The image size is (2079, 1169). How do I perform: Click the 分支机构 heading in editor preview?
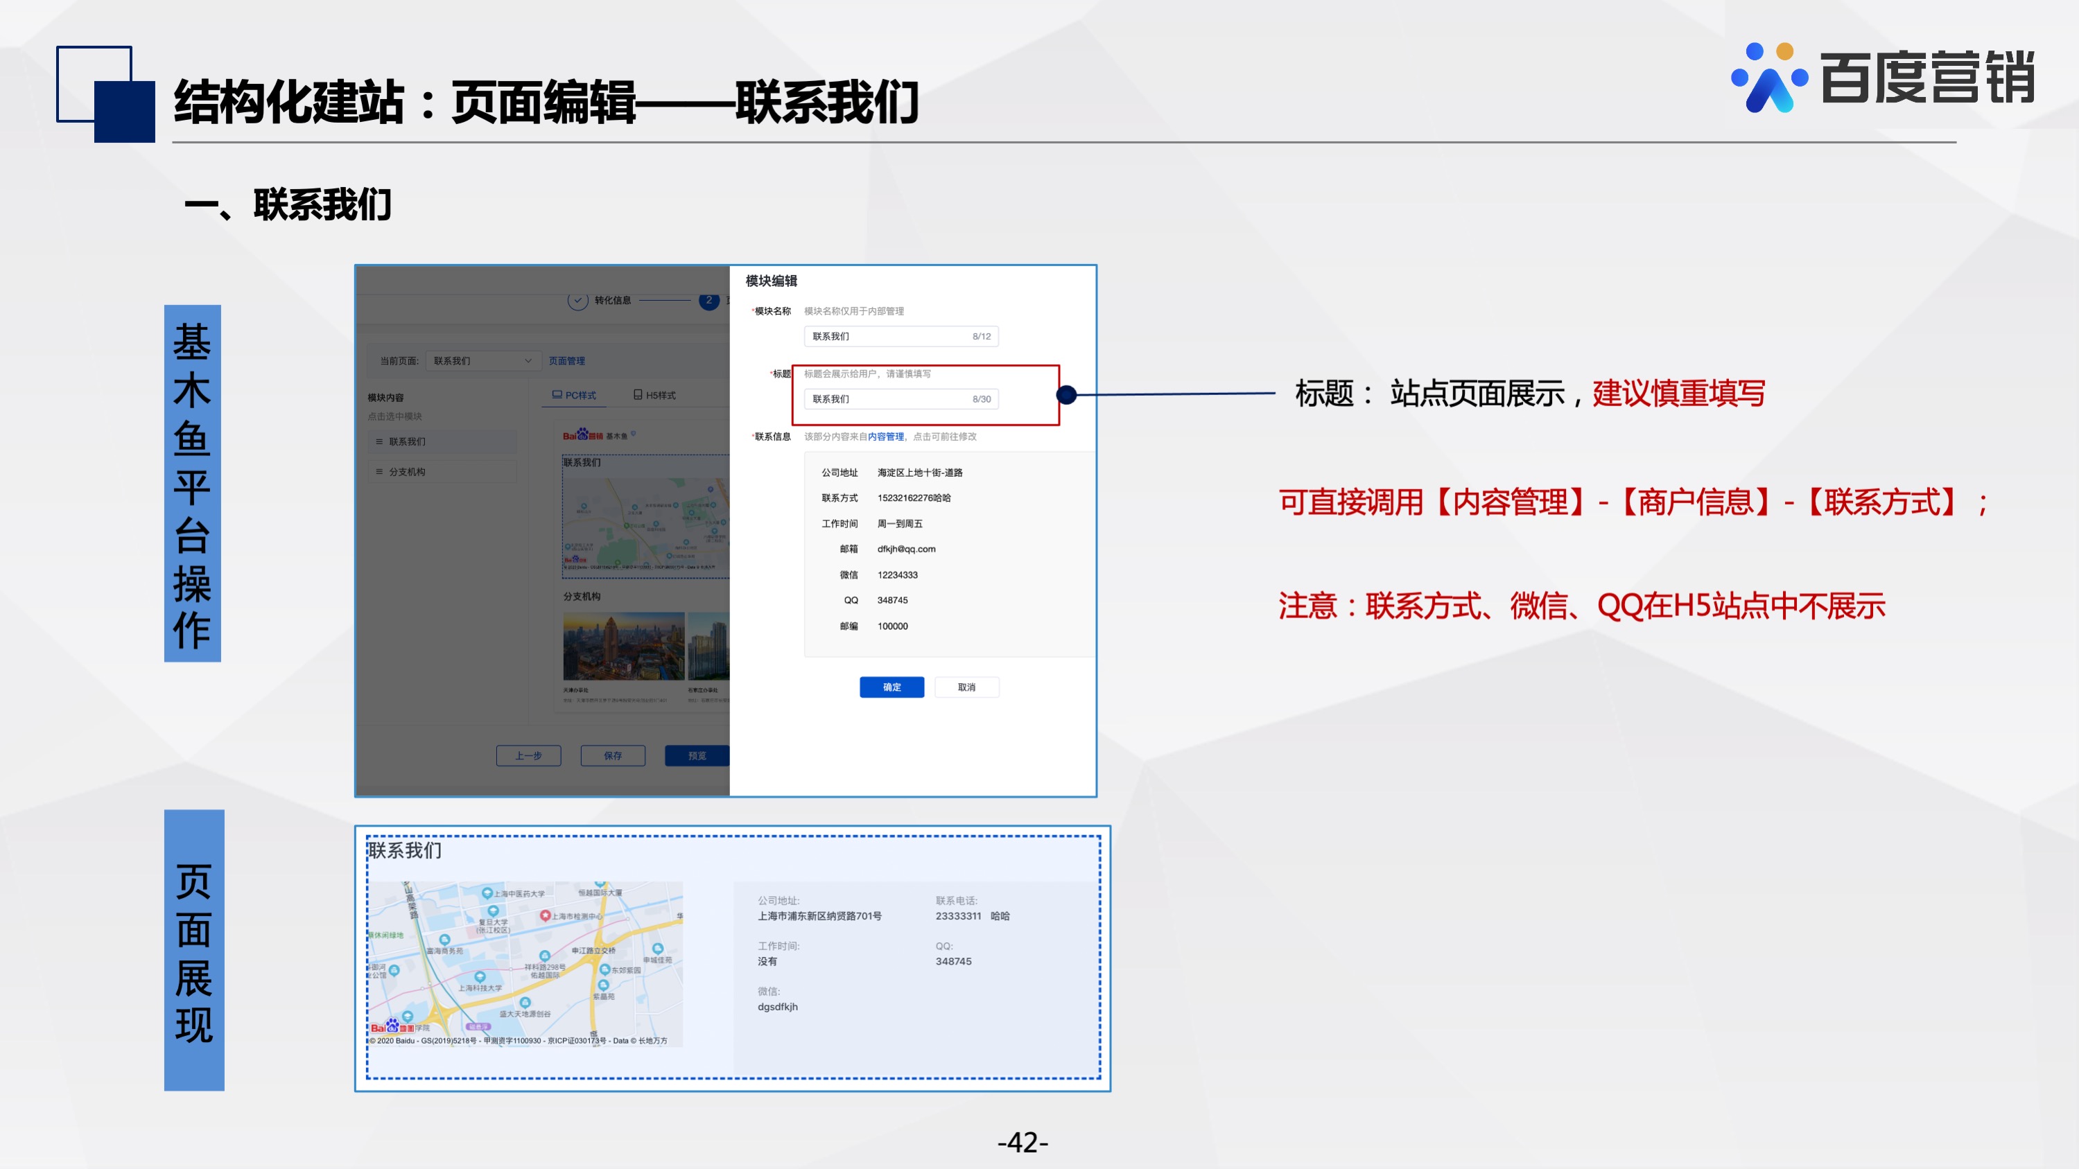point(581,596)
